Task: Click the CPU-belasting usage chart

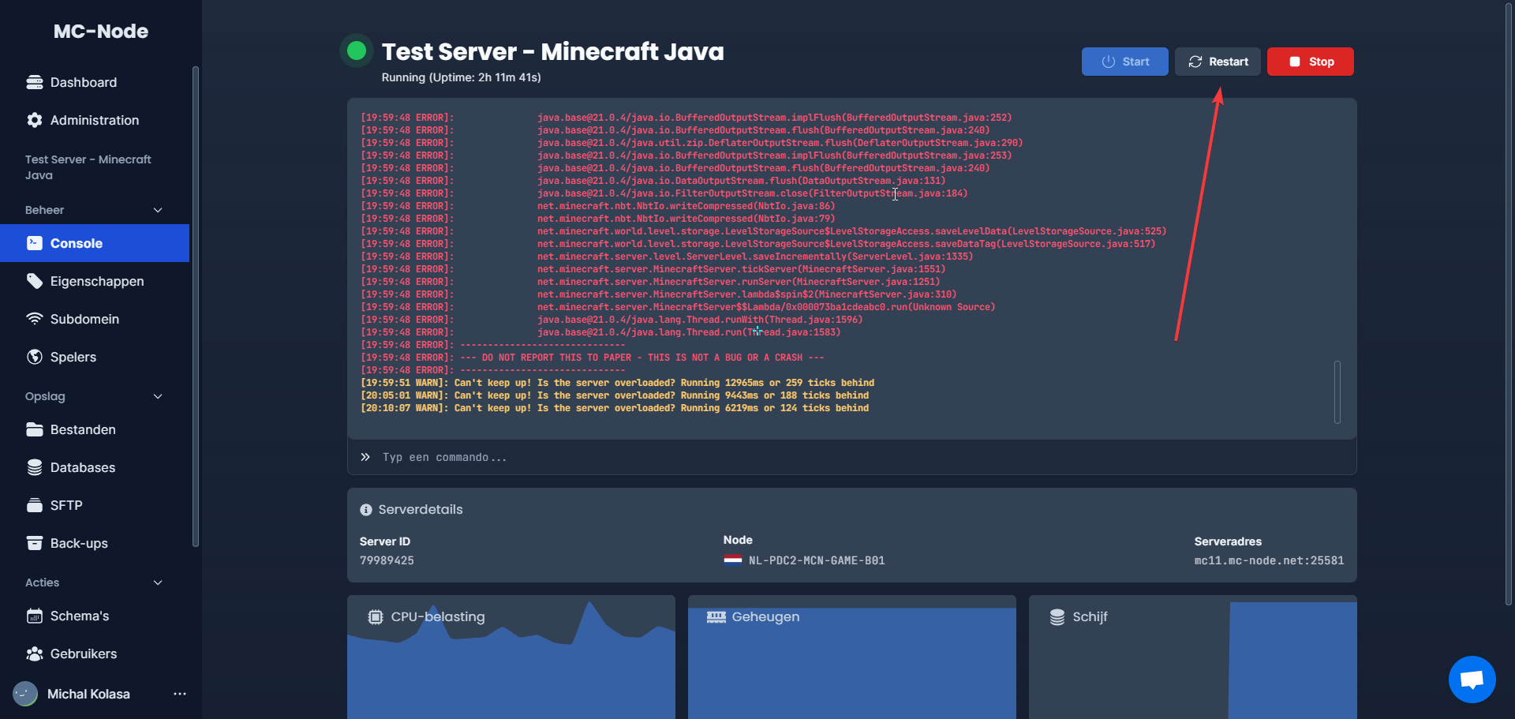Action: pos(511,657)
